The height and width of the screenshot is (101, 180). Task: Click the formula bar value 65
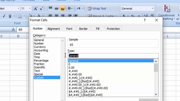click(21, 30)
